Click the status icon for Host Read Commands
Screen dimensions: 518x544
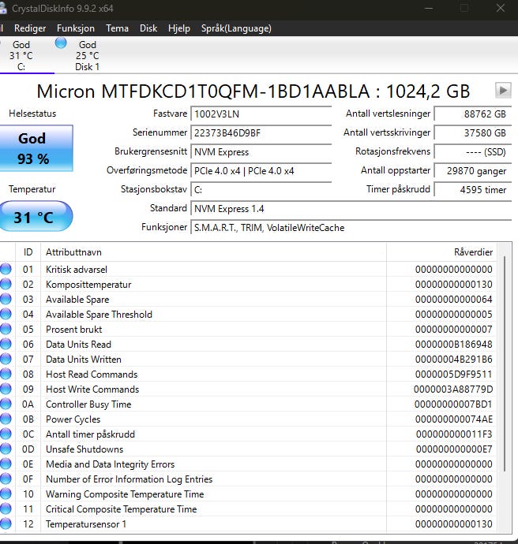click(x=6, y=374)
